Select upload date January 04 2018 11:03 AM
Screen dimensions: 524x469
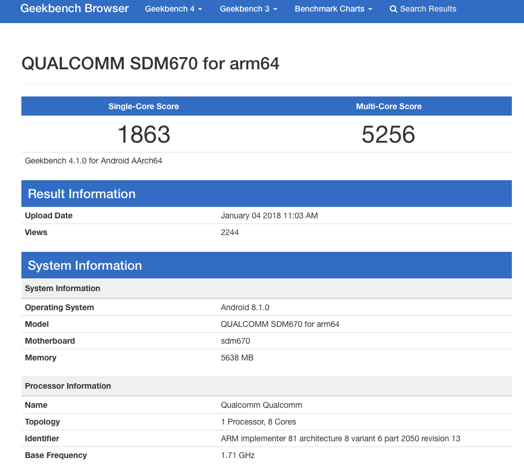[269, 215]
